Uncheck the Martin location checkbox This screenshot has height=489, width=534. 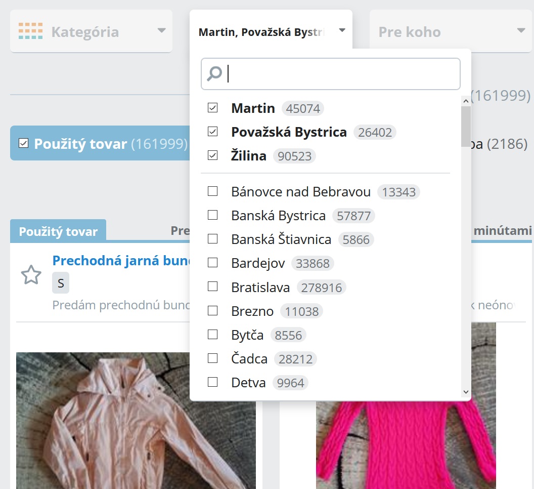pos(213,108)
